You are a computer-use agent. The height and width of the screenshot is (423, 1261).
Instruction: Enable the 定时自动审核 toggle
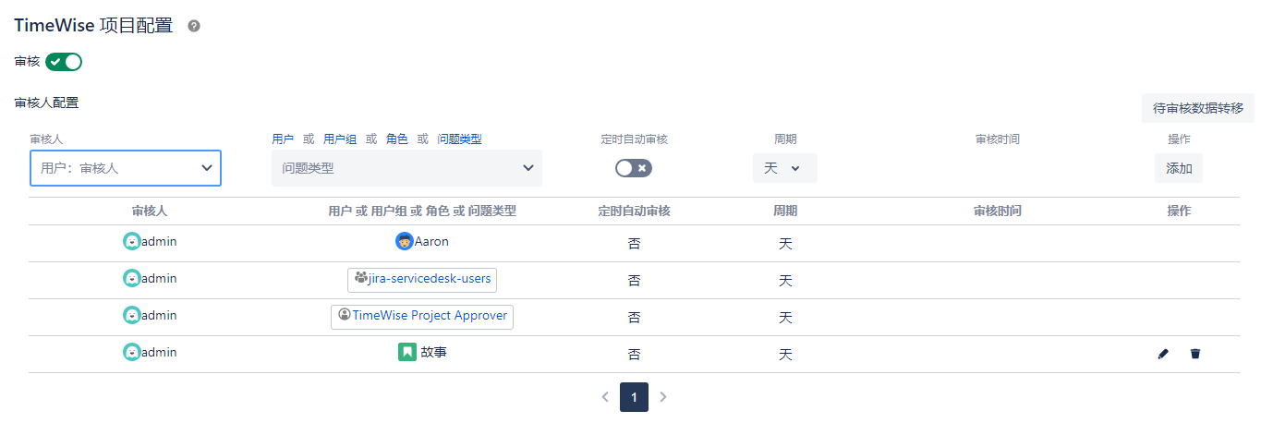[634, 168]
